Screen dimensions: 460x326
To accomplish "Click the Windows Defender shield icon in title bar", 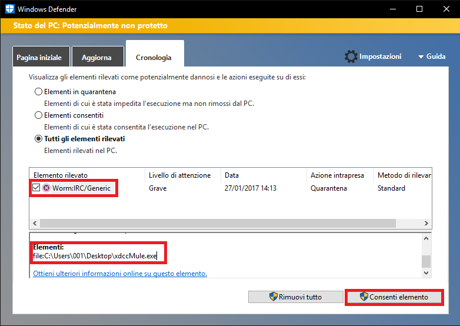I will pyautogui.click(x=9, y=9).
